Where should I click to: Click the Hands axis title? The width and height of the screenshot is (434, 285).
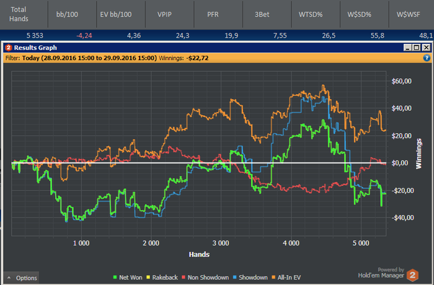tap(199, 255)
